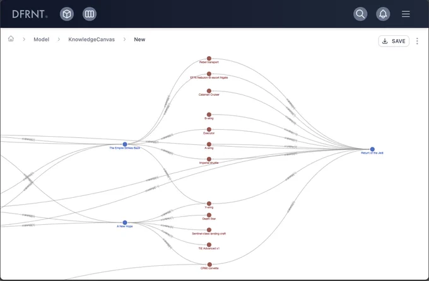Viewport: 429px width, 281px height.
Task: Select the Calamari Cruiser node
Action: pyautogui.click(x=209, y=91)
